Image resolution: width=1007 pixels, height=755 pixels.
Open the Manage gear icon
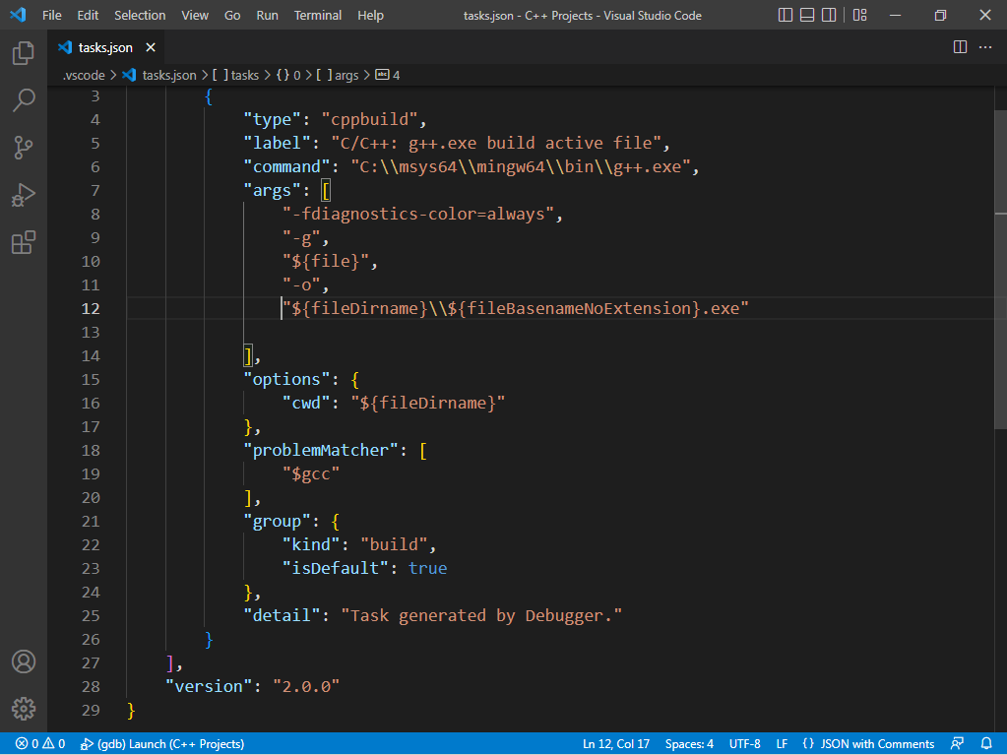23,709
